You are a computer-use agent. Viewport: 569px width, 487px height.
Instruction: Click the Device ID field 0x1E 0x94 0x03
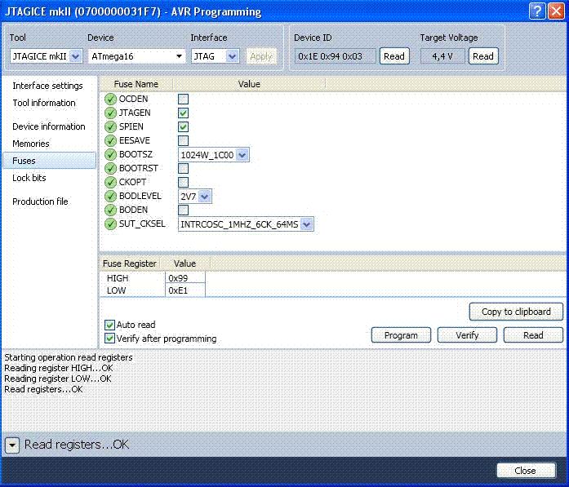pyautogui.click(x=335, y=56)
